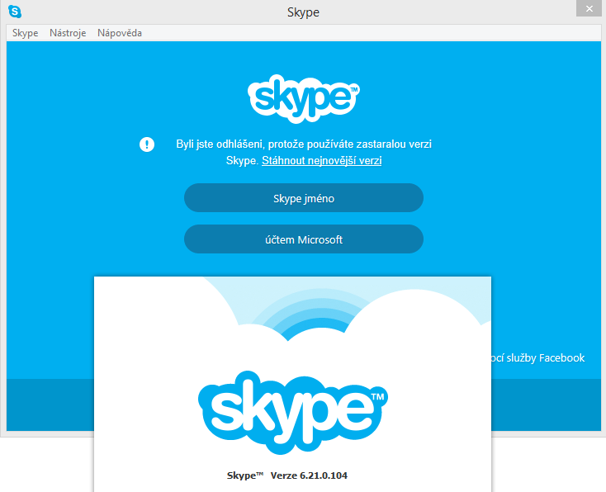Click the Skype window title text

[x=303, y=12]
